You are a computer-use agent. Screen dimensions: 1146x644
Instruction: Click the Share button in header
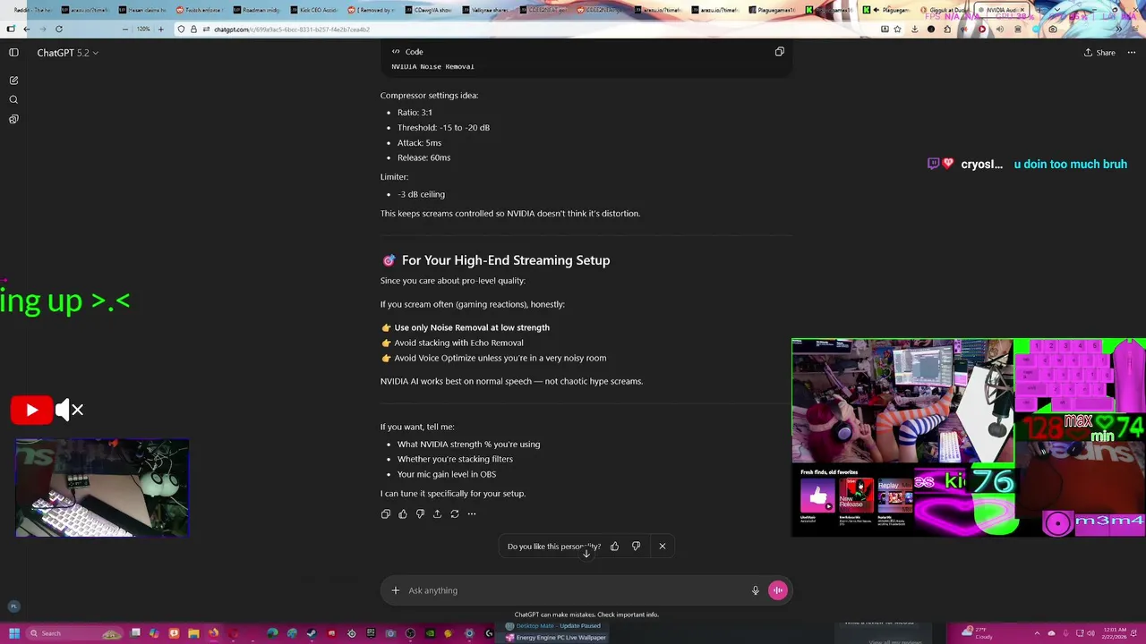[x=1099, y=53]
